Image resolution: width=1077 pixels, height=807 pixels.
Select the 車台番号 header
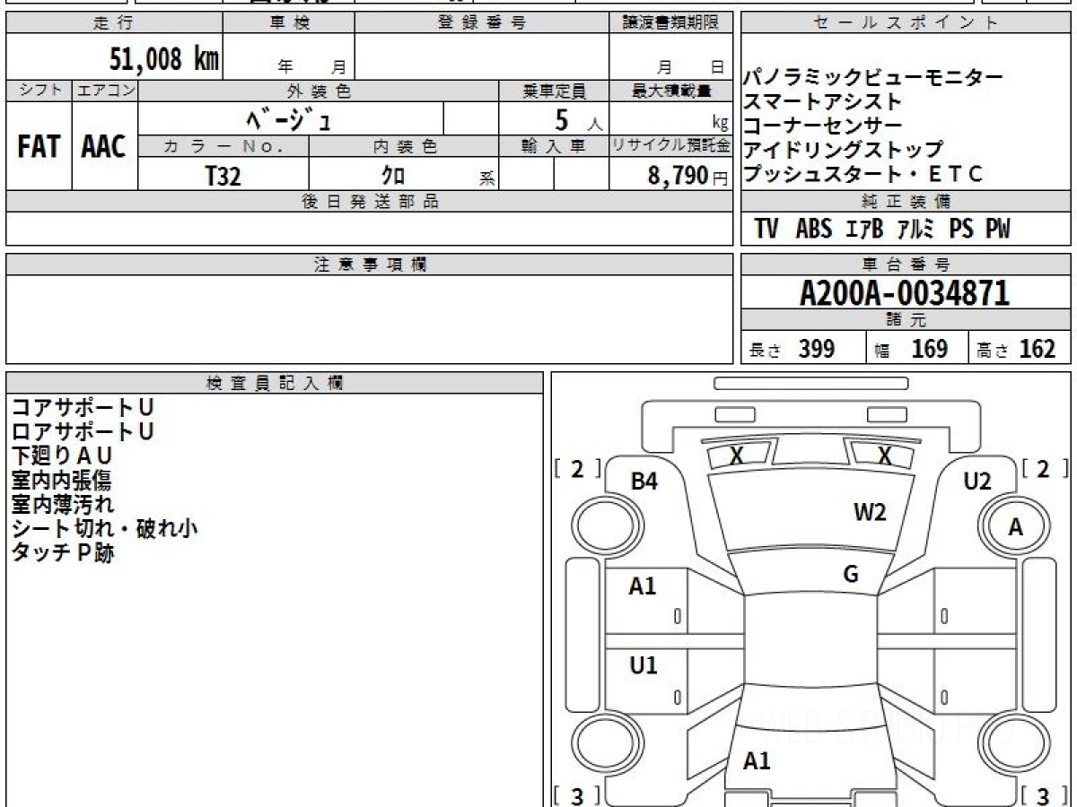tap(906, 265)
